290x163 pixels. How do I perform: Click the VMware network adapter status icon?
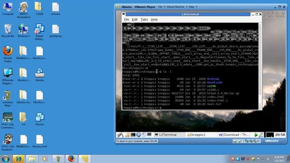coord(246,141)
